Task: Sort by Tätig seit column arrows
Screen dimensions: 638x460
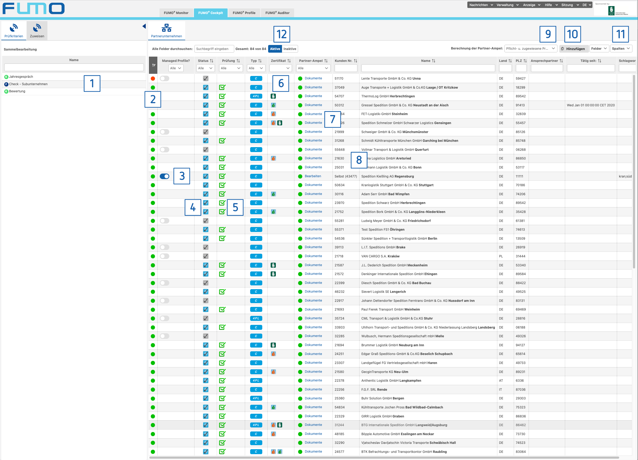Action: pyautogui.click(x=600, y=61)
